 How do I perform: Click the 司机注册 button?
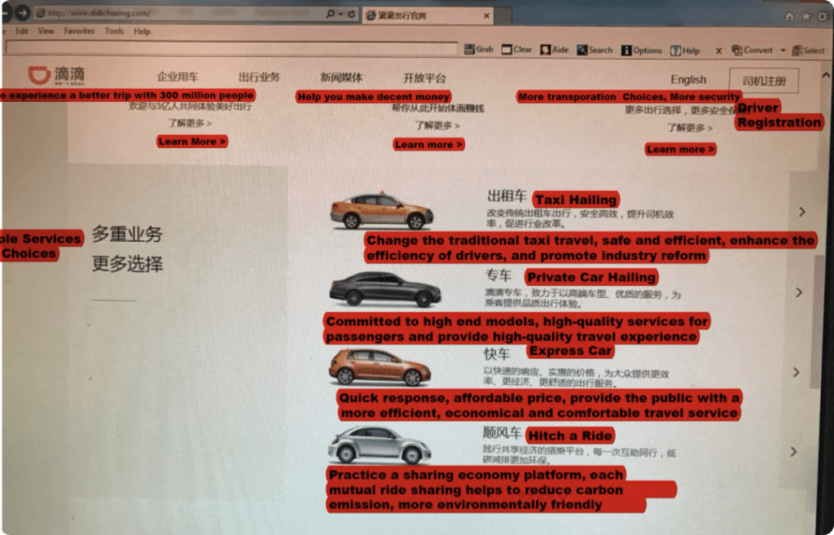pos(764,81)
